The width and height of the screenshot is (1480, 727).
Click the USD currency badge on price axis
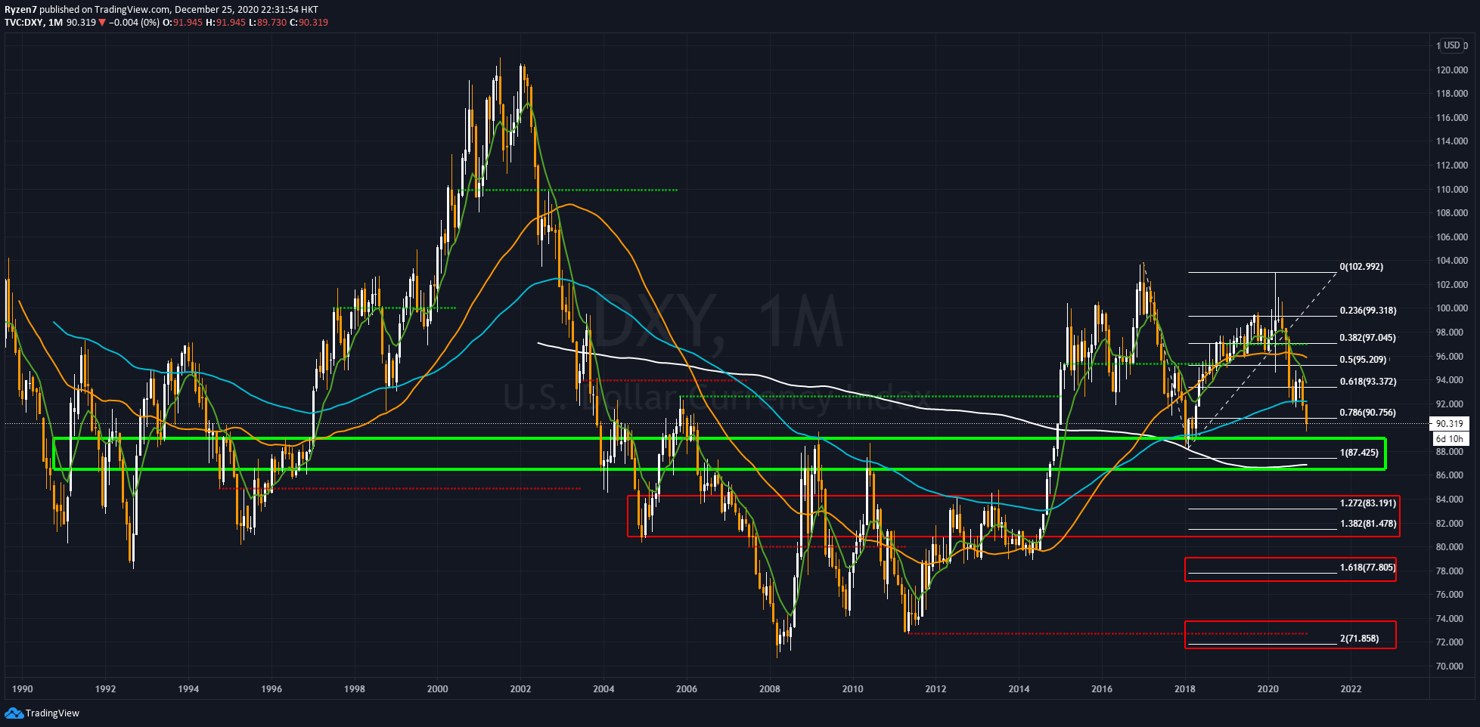(1452, 45)
